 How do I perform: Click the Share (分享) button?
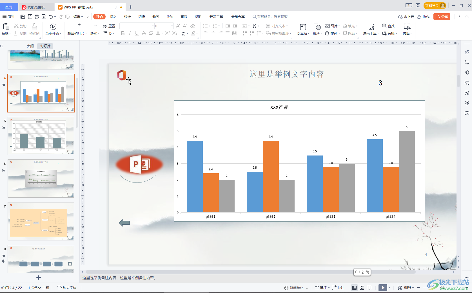pos(442,17)
